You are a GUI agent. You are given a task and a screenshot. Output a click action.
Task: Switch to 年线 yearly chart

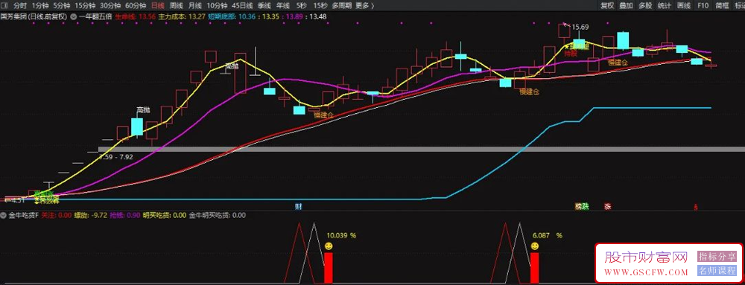click(282, 6)
